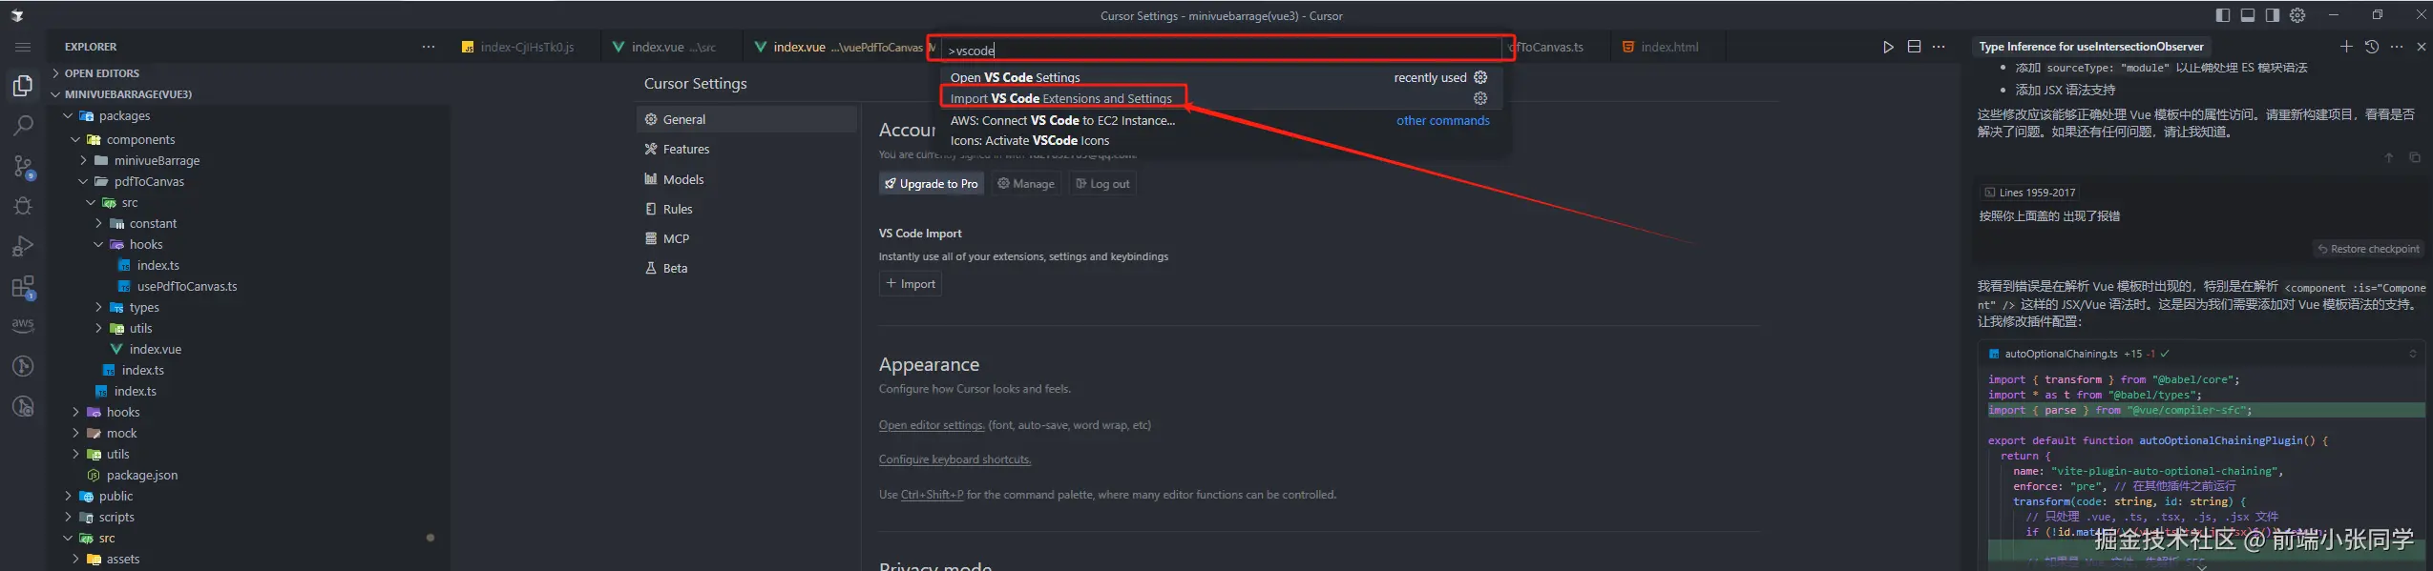Screen dimensions: 2433x571
Task: Open the Rules settings section
Action: point(746,209)
